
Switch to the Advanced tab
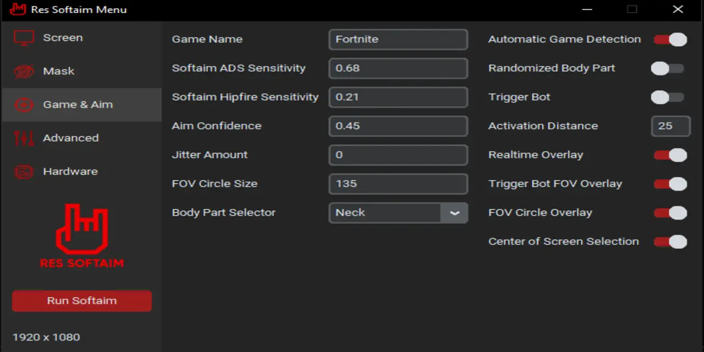[x=70, y=138]
